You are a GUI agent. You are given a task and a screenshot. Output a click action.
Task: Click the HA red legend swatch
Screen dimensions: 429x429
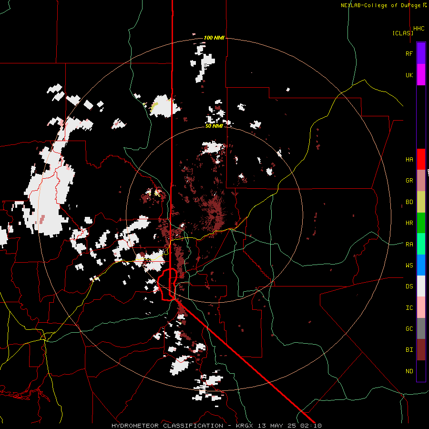tap(421, 159)
